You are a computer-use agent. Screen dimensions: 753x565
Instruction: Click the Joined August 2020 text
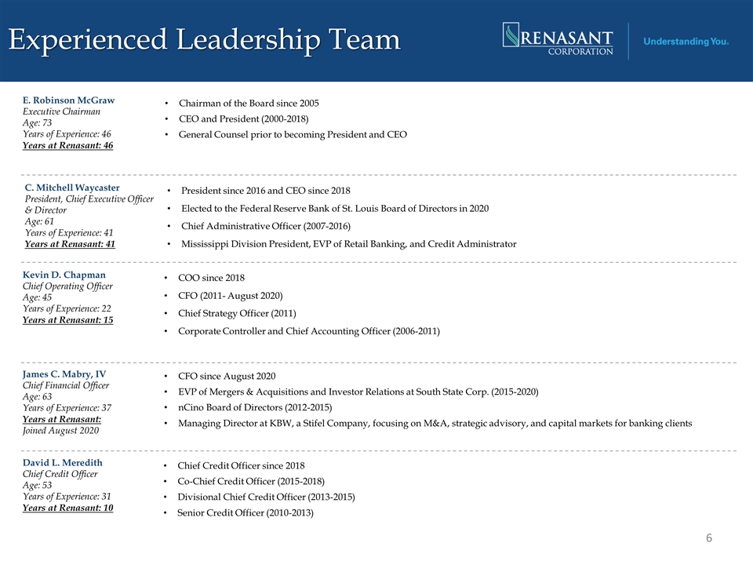tap(60, 431)
